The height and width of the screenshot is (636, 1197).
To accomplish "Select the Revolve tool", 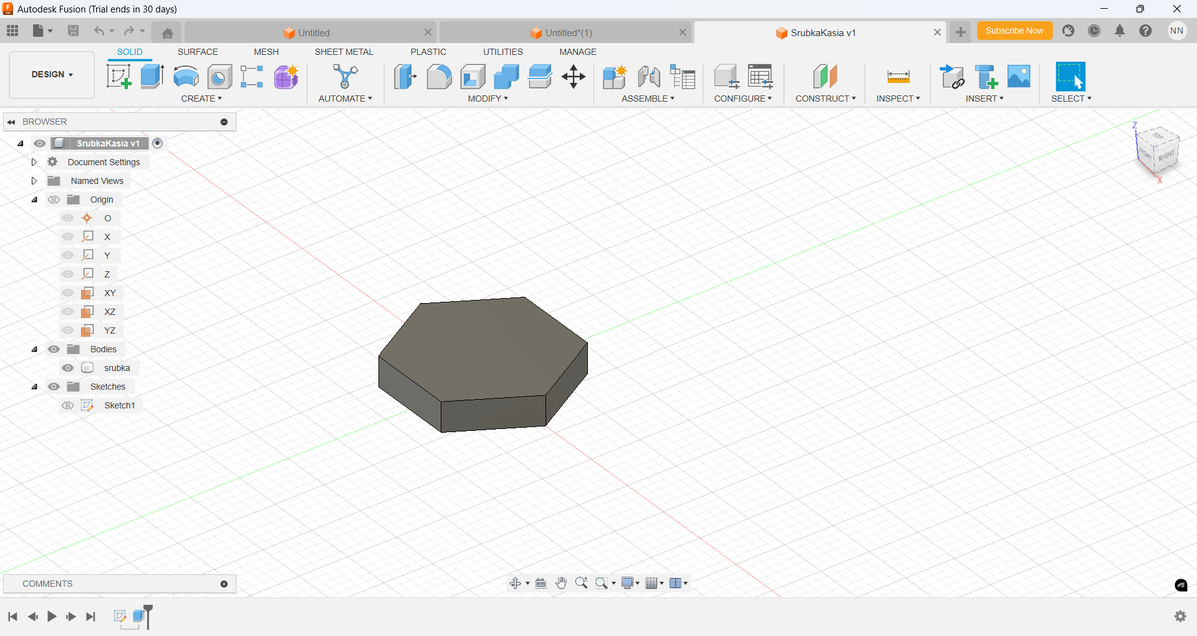I will [x=186, y=77].
